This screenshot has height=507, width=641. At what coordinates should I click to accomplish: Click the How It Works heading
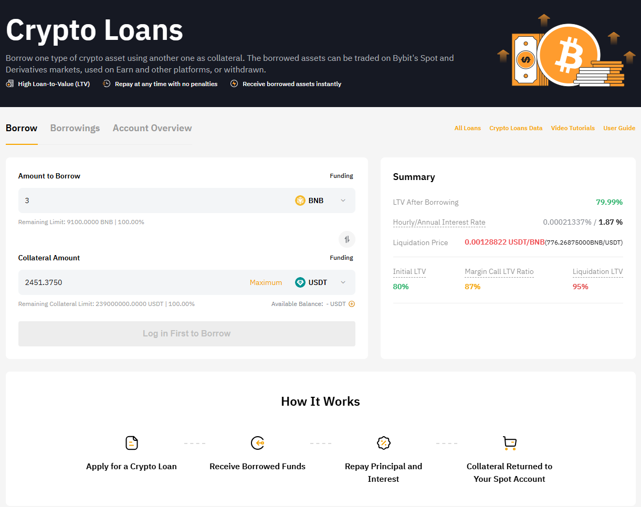pyautogui.click(x=321, y=402)
